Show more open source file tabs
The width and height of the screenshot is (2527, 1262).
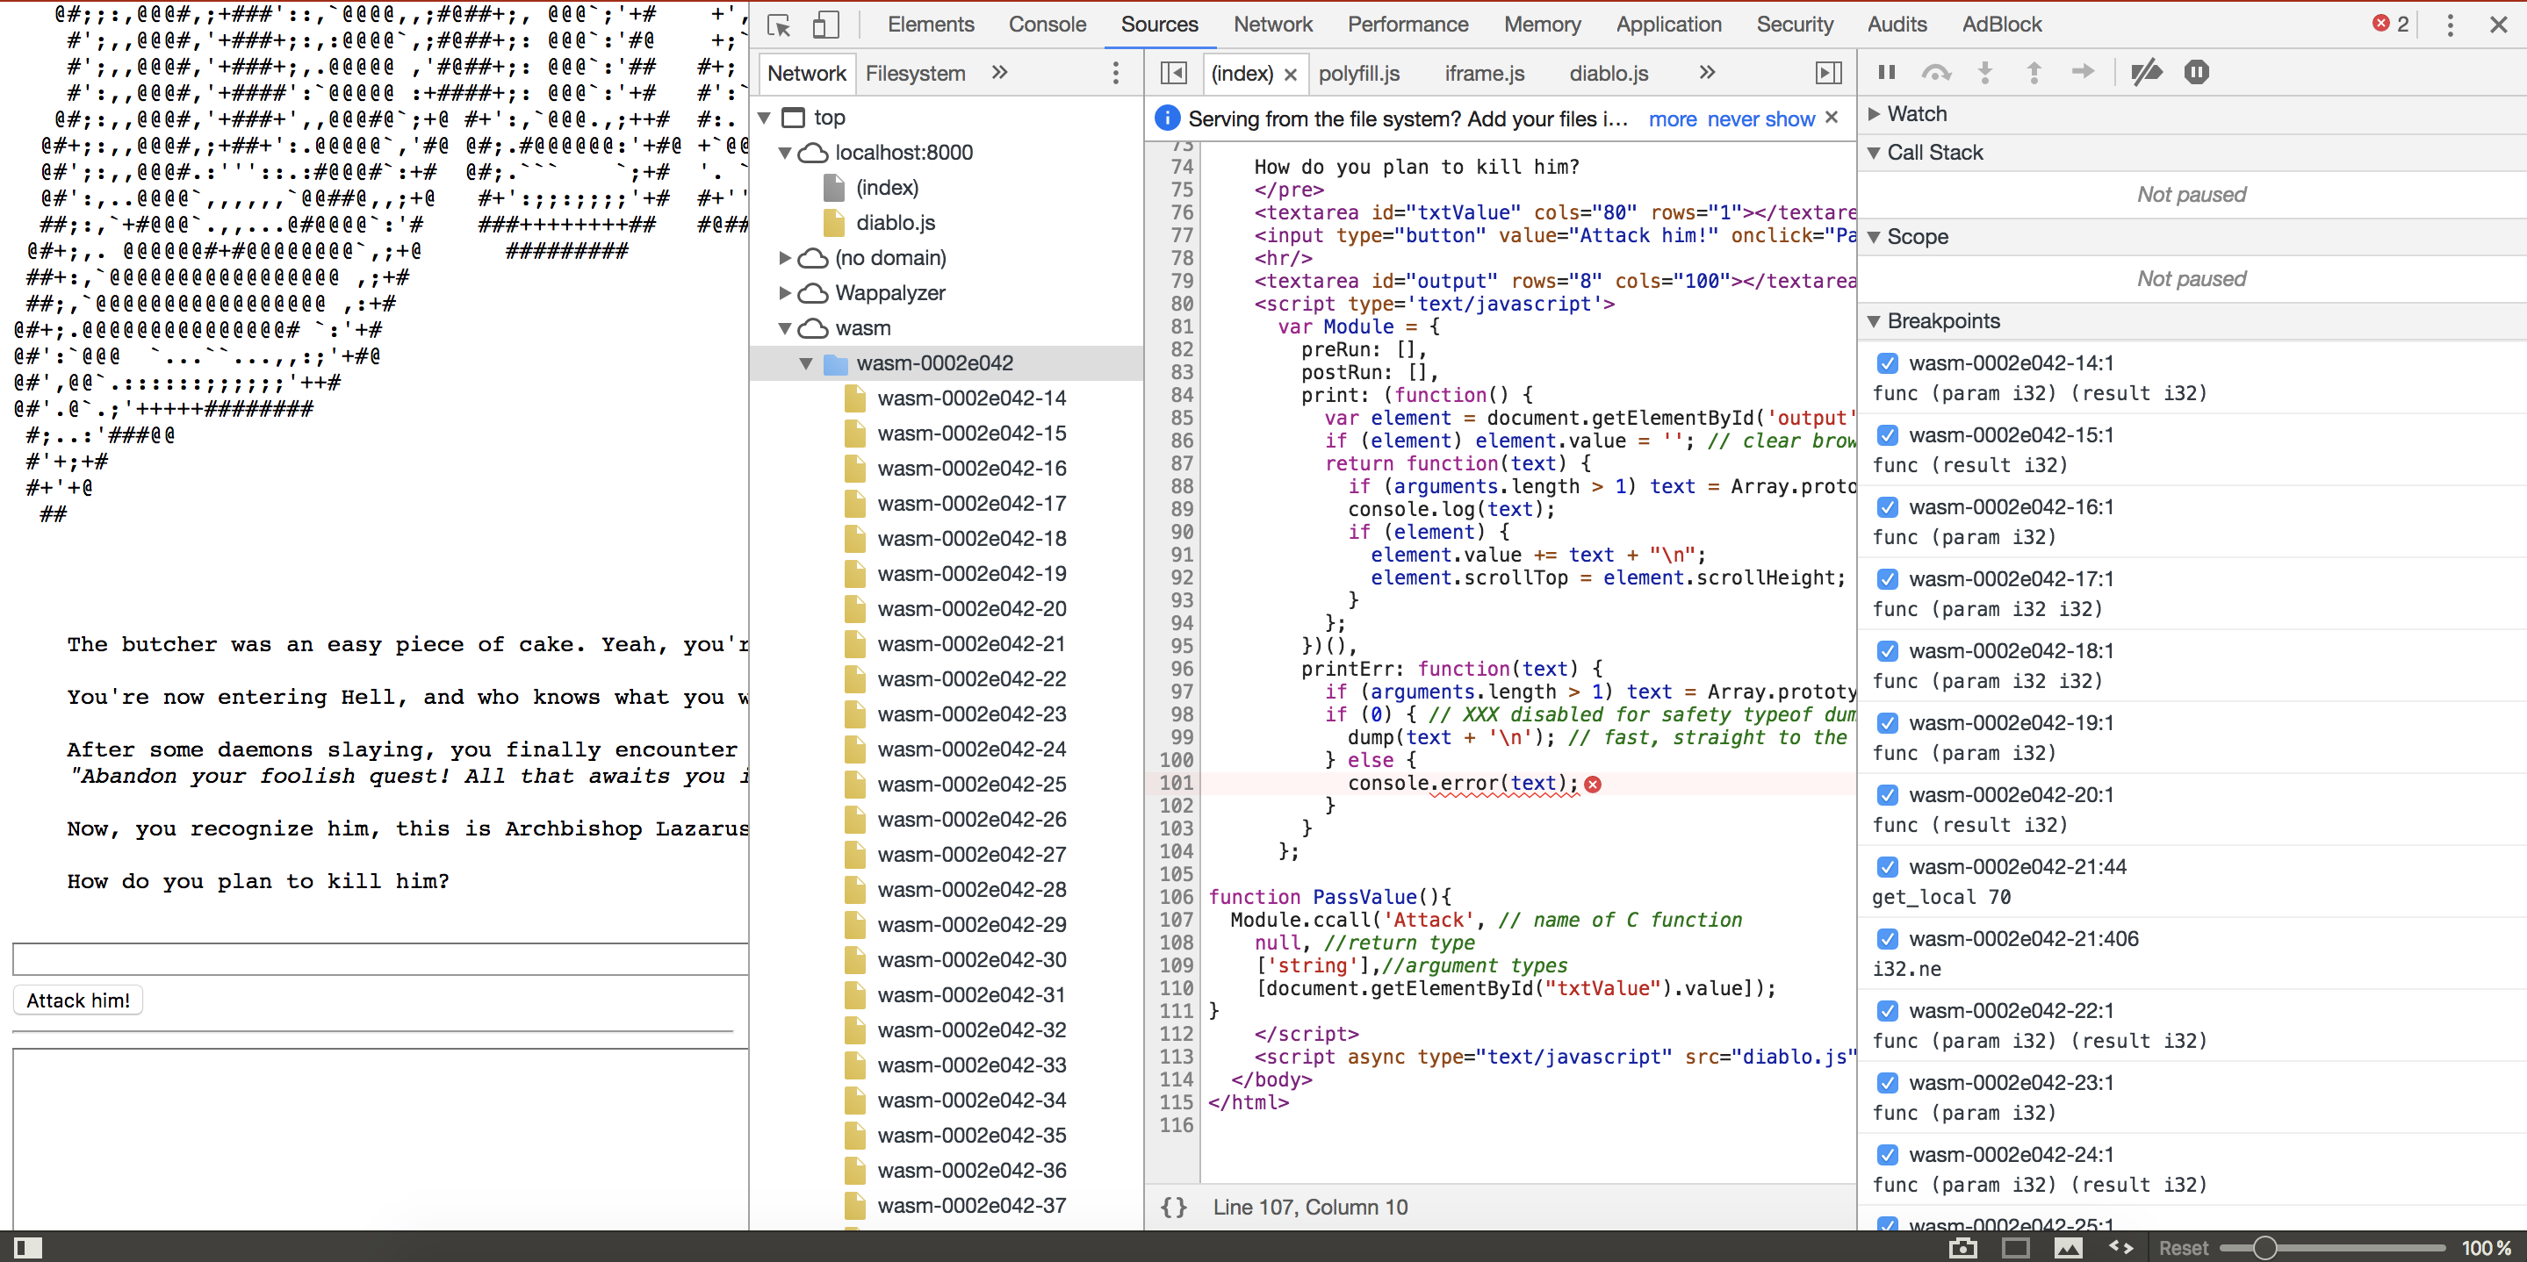pos(1707,73)
